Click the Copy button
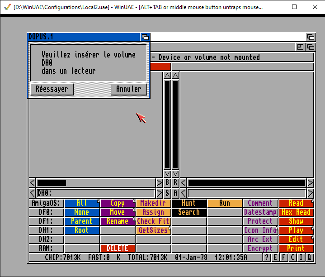The width and height of the screenshot is (325, 277). click(x=118, y=203)
